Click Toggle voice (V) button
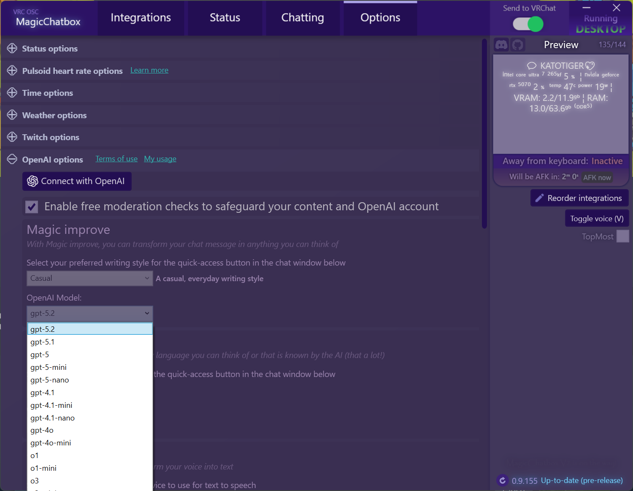 [597, 219]
